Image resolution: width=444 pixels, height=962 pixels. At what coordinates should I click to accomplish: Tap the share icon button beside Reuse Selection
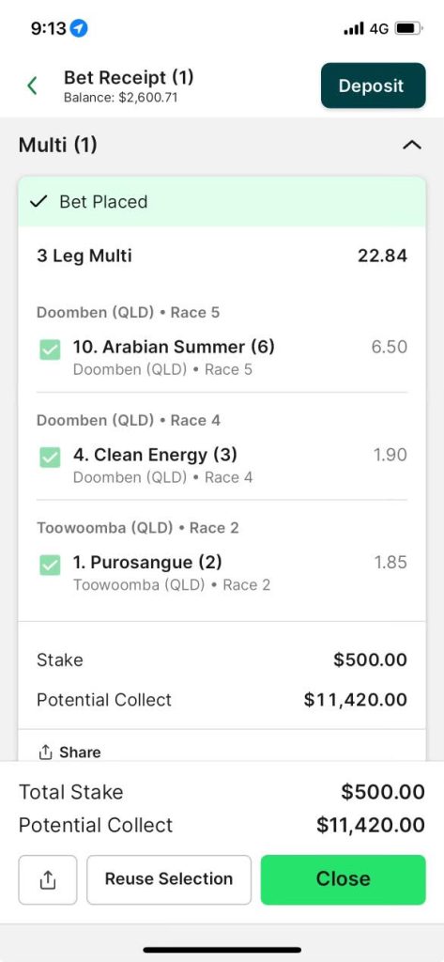tap(48, 879)
